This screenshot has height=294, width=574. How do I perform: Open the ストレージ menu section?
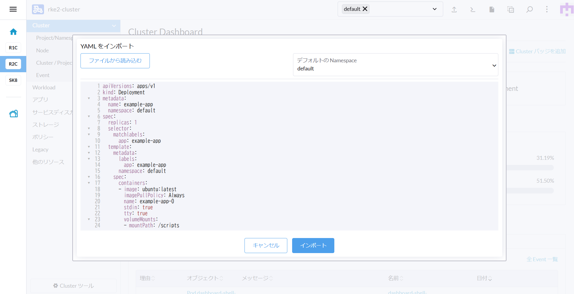(46, 125)
